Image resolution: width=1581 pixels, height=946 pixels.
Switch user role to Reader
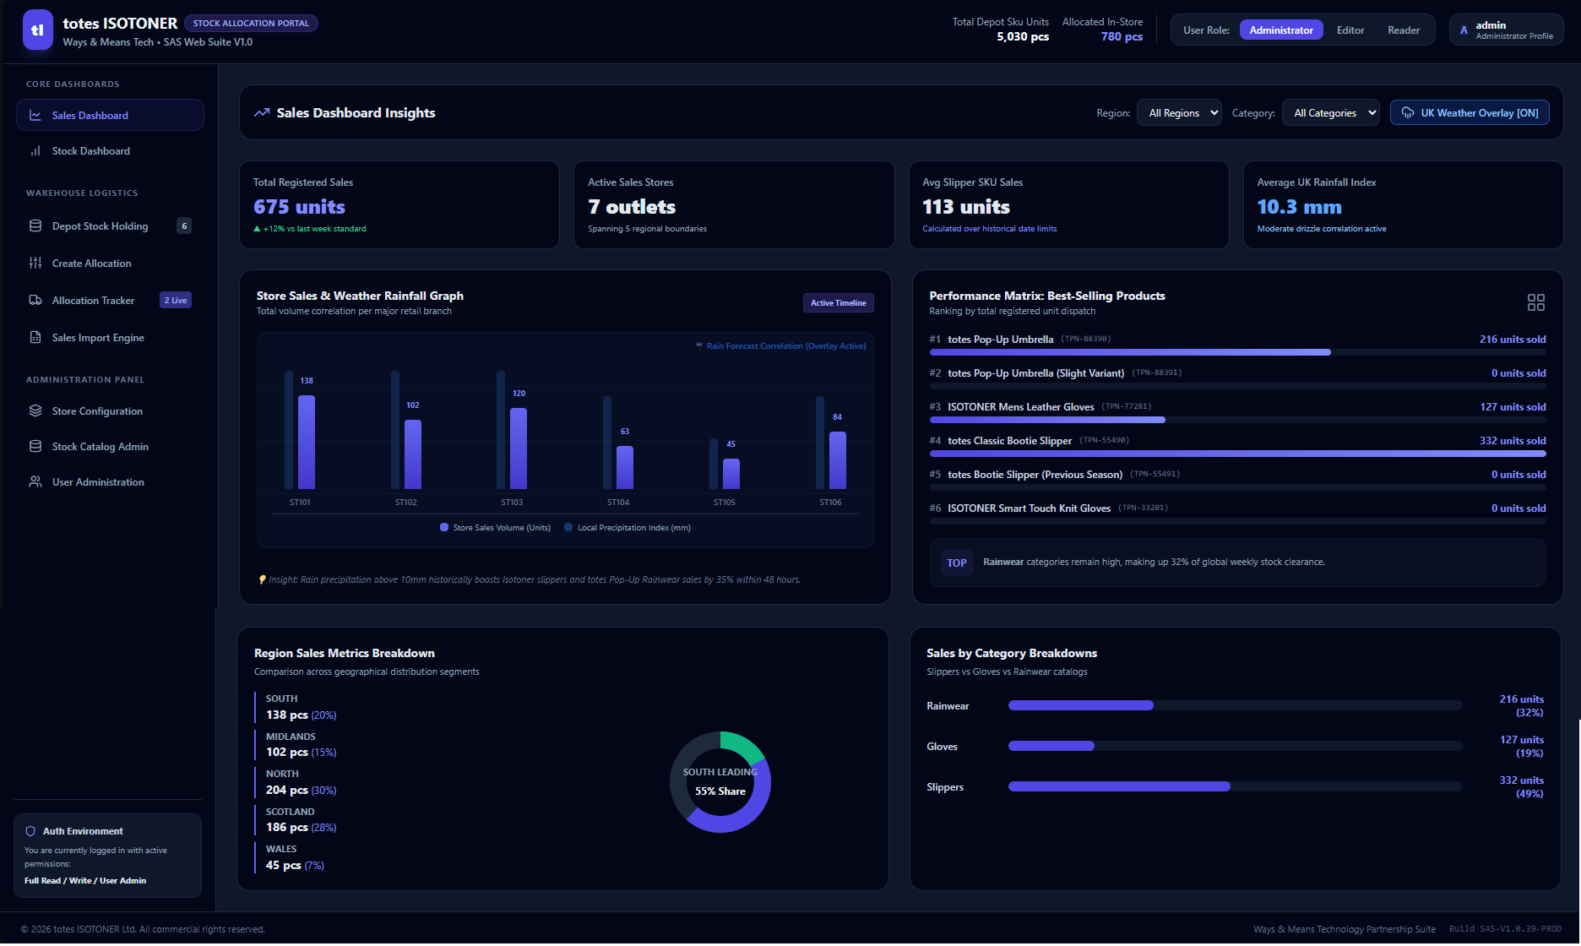(1404, 30)
